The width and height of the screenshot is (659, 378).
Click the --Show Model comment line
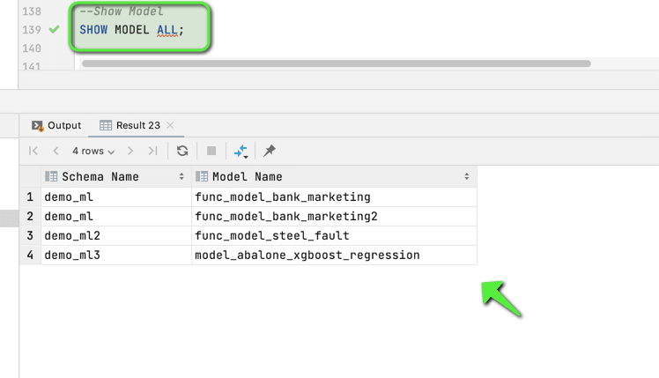point(122,11)
